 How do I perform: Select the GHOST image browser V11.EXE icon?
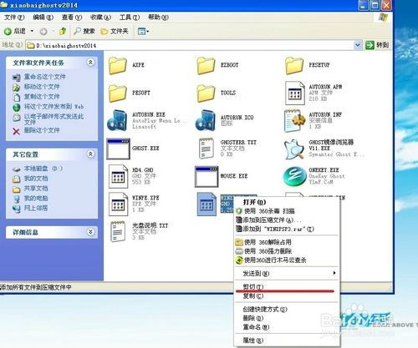294,149
